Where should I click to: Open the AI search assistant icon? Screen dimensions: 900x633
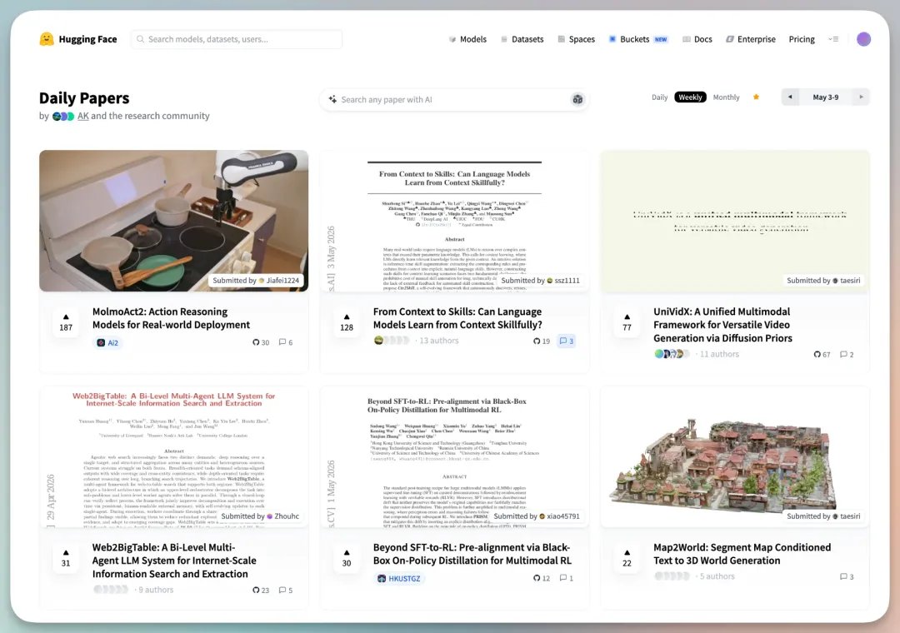pyautogui.click(x=577, y=99)
